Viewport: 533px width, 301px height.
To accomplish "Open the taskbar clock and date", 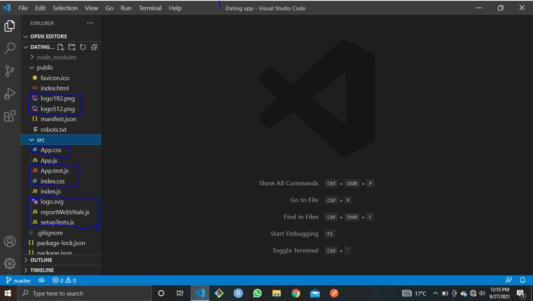I will click(x=499, y=293).
